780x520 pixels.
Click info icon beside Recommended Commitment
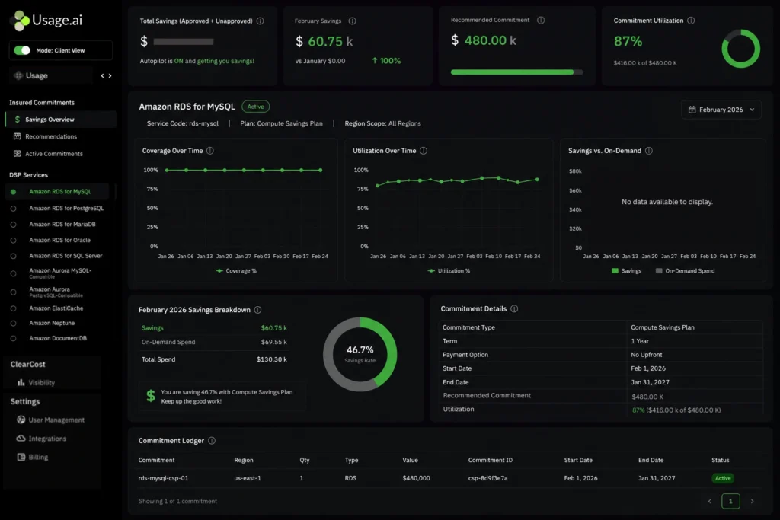click(x=541, y=20)
